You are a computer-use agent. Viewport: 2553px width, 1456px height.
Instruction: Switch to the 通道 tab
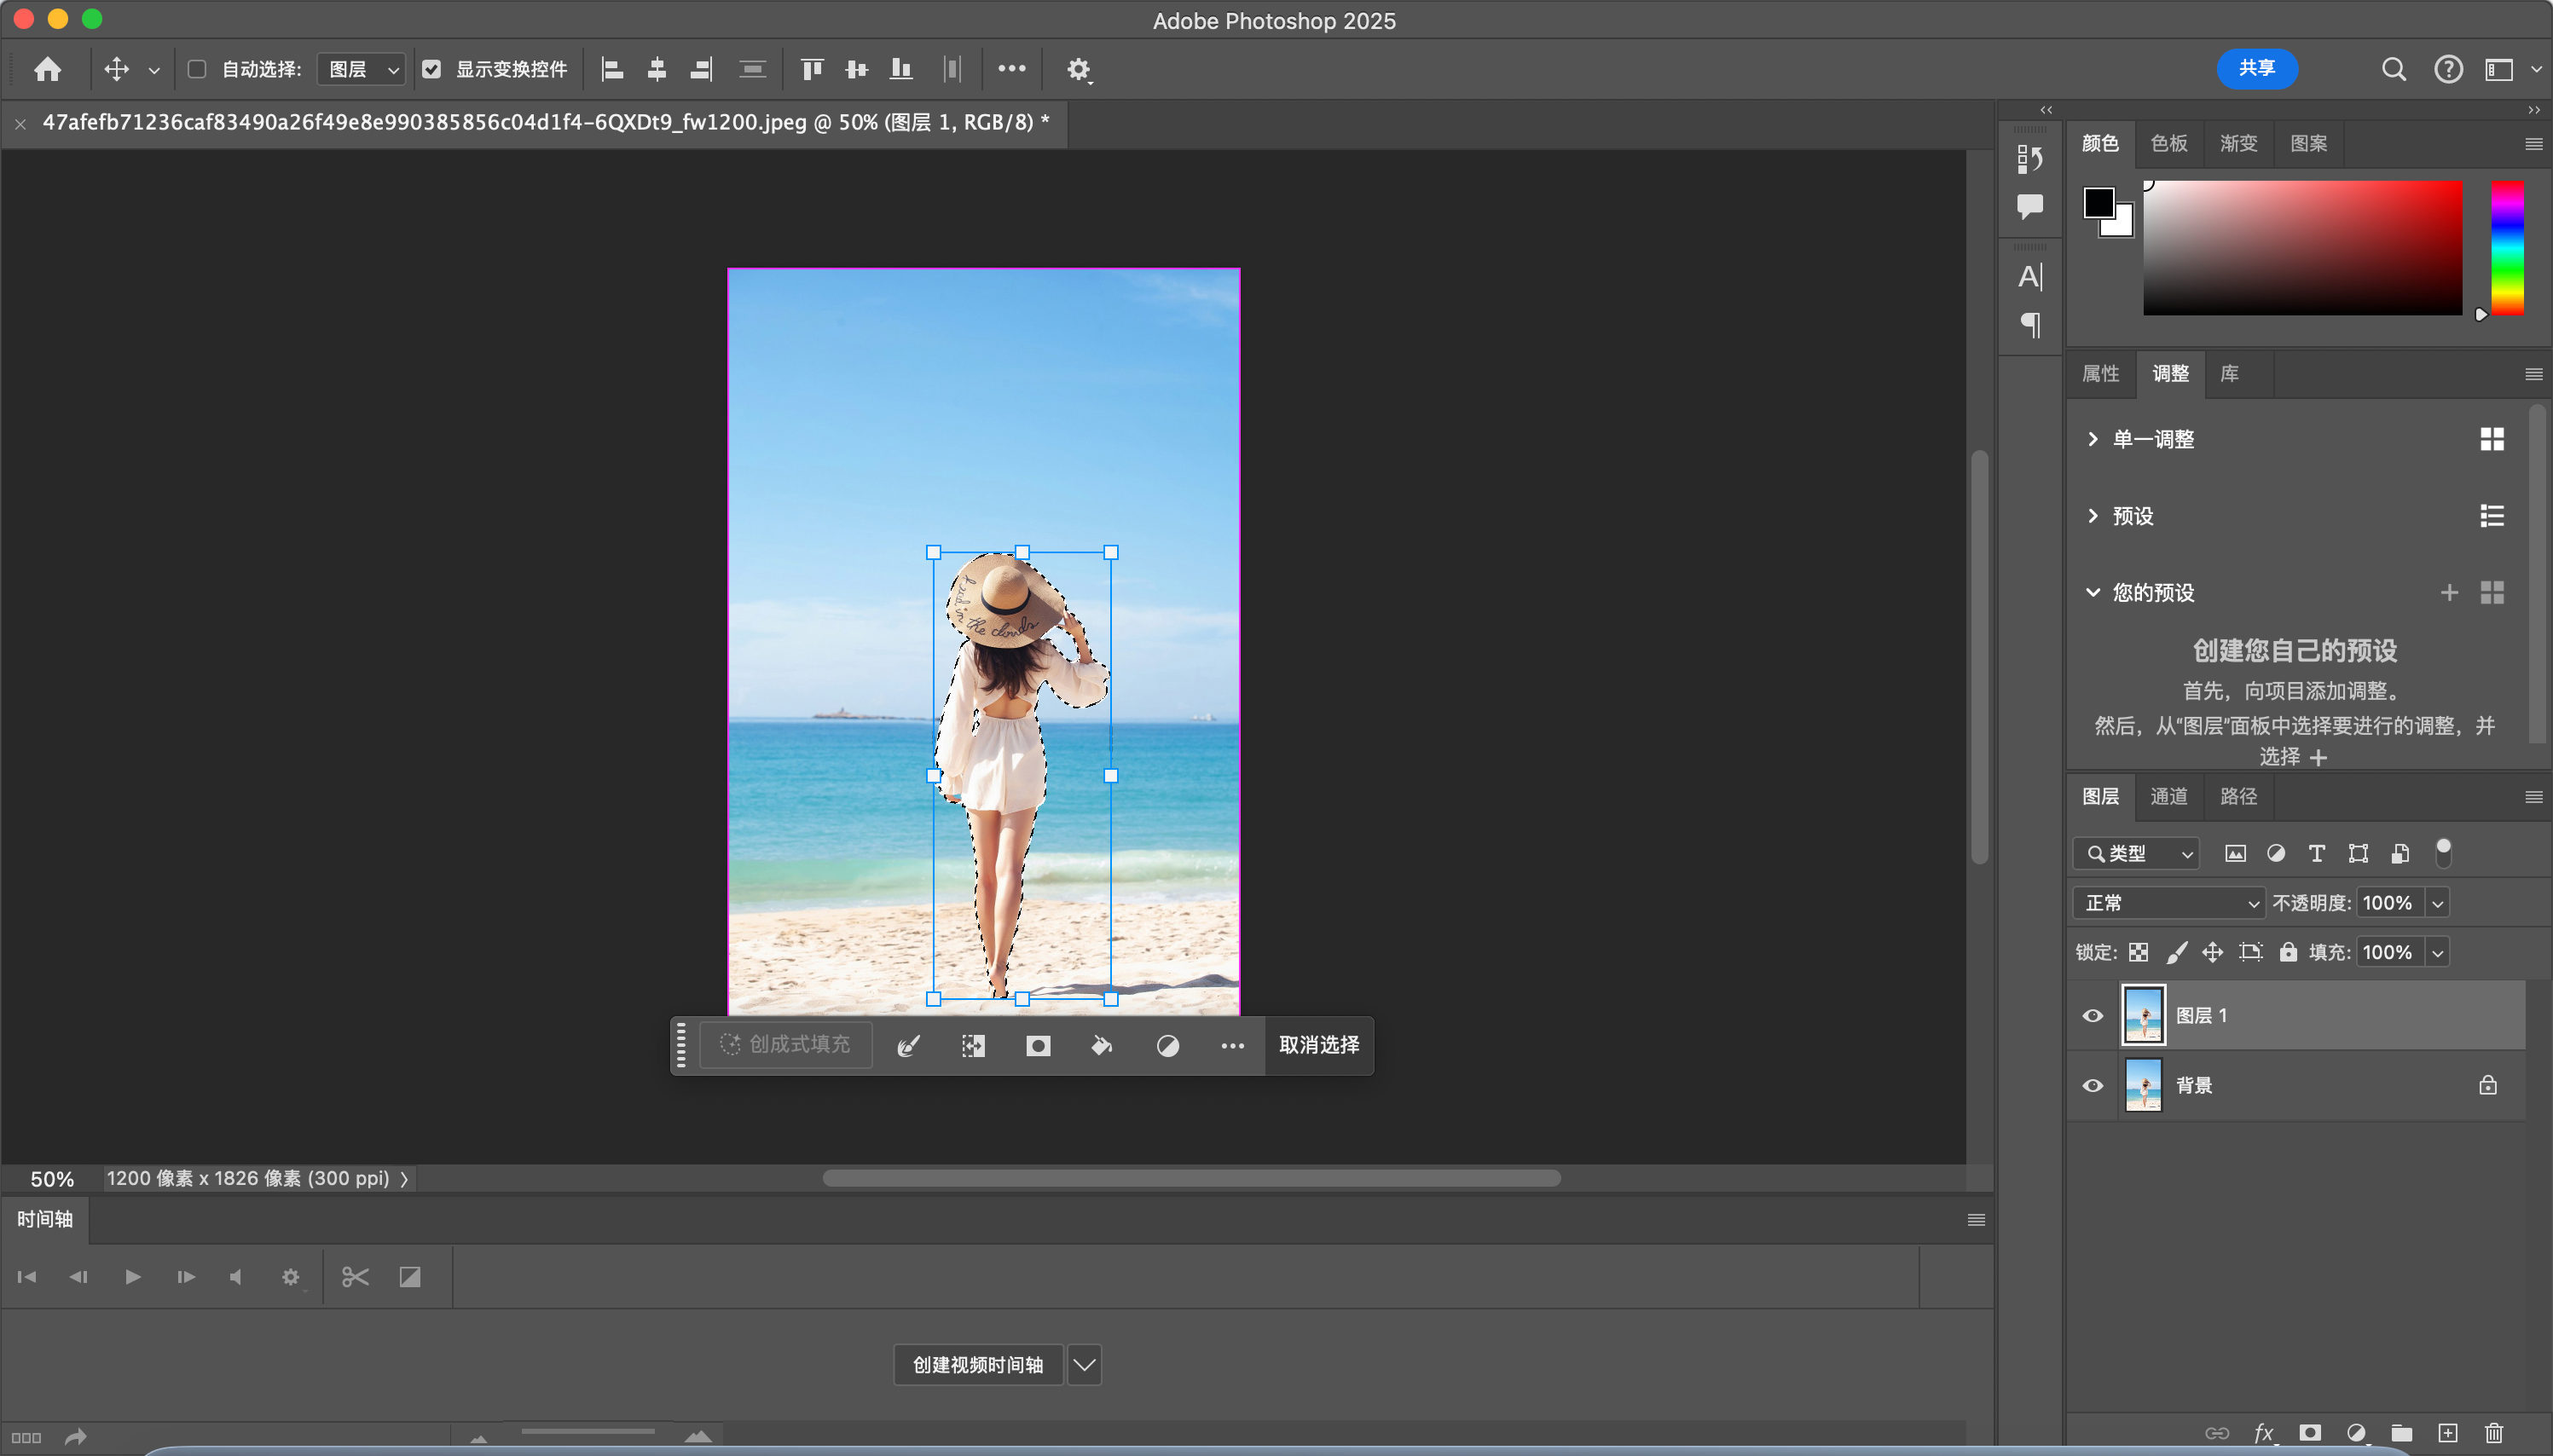(x=2168, y=796)
